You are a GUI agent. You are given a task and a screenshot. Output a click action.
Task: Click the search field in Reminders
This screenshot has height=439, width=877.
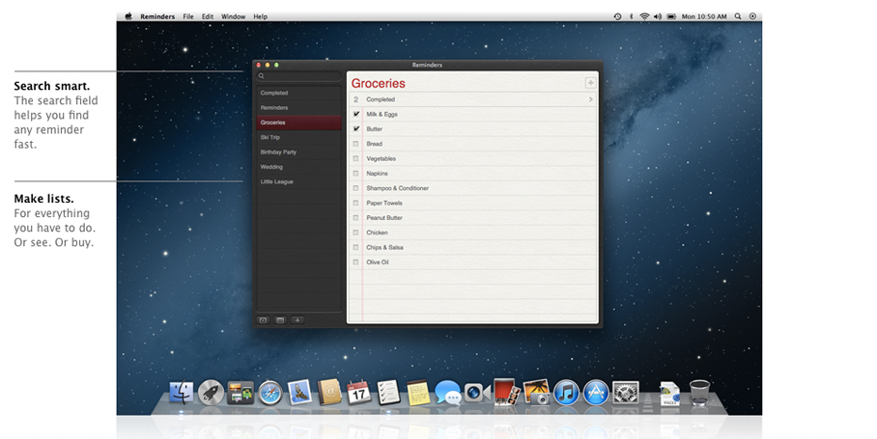298,76
